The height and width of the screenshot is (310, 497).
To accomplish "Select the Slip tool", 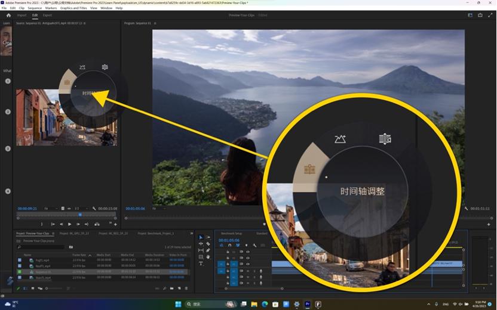I will (201, 250).
